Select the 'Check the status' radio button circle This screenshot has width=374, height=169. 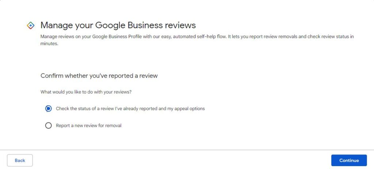pos(49,109)
